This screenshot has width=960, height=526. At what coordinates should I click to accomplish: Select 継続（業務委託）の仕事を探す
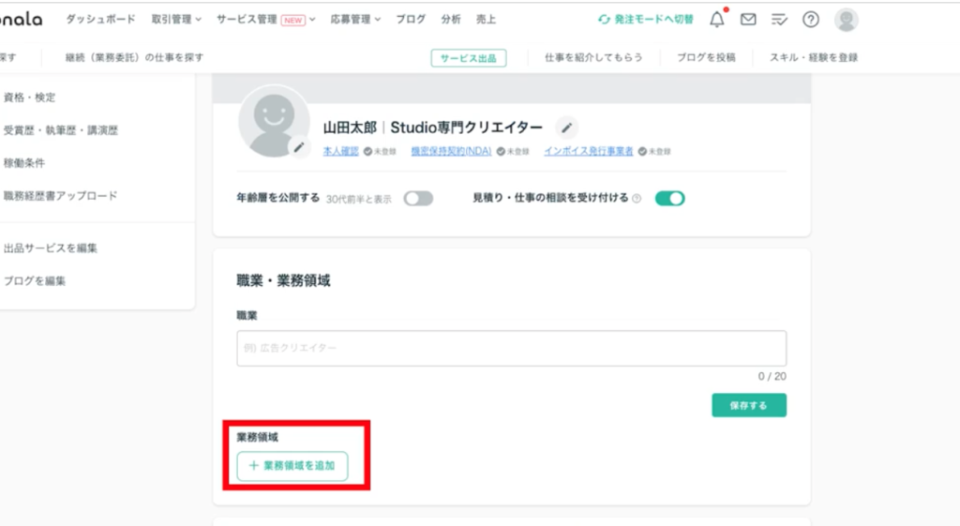(x=134, y=57)
